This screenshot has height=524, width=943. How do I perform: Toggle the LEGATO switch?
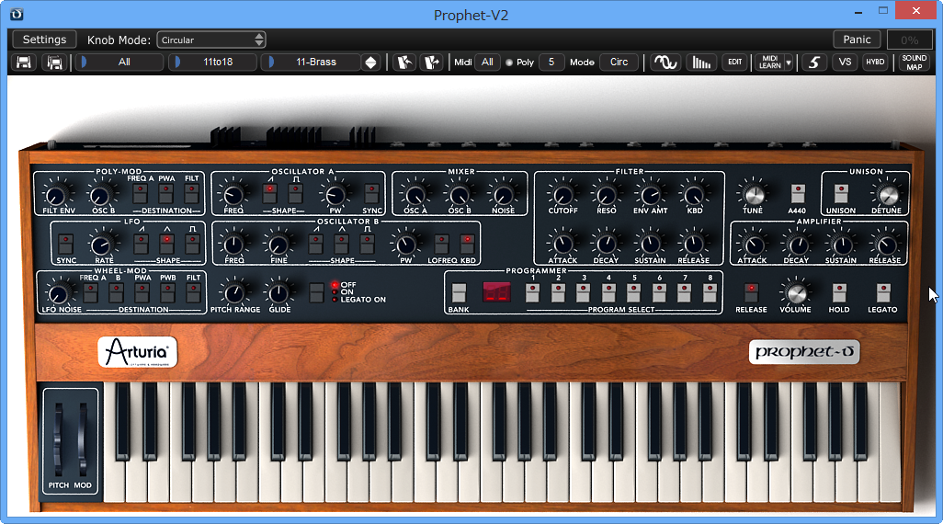click(x=883, y=293)
